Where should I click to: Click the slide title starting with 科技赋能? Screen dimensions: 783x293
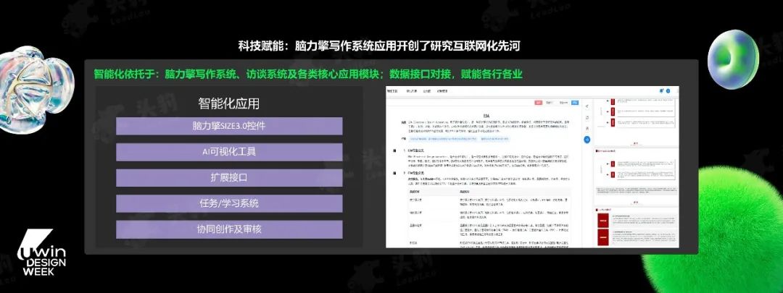379,46
